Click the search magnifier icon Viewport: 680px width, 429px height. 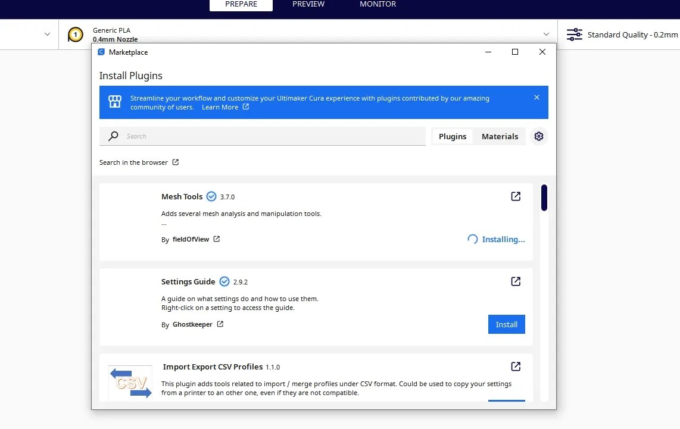(113, 136)
